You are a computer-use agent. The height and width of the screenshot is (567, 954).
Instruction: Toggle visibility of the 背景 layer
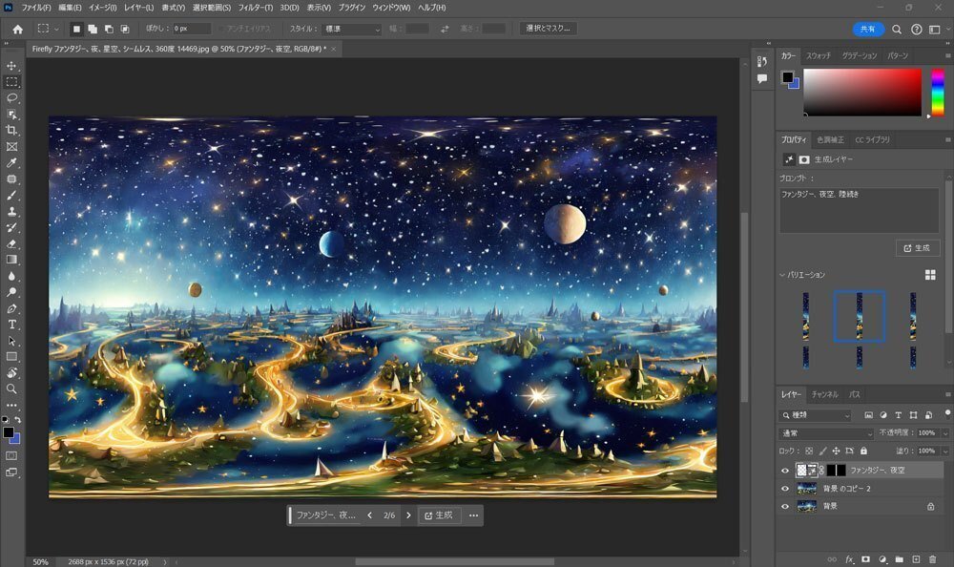tap(785, 506)
